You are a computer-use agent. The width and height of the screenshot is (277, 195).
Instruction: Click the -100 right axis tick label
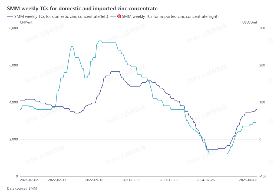pos(263,176)
